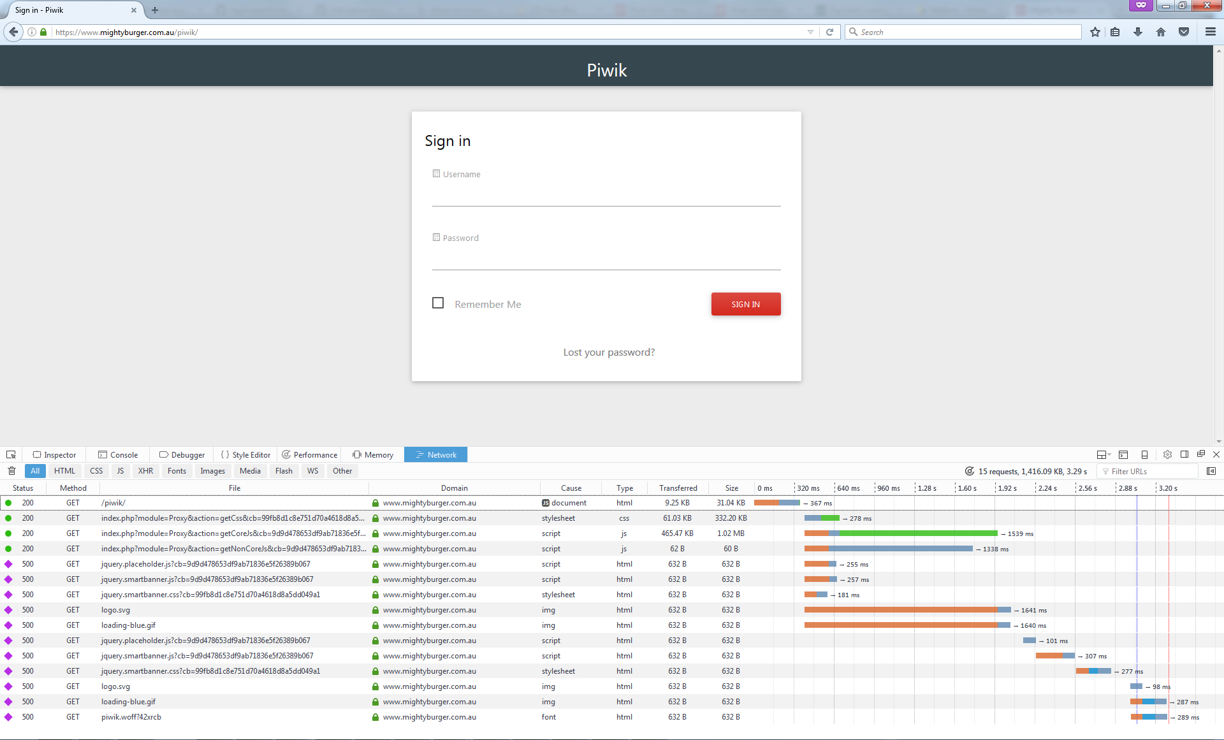Filter requests by WS
Image resolution: width=1224 pixels, height=740 pixels.
point(312,471)
